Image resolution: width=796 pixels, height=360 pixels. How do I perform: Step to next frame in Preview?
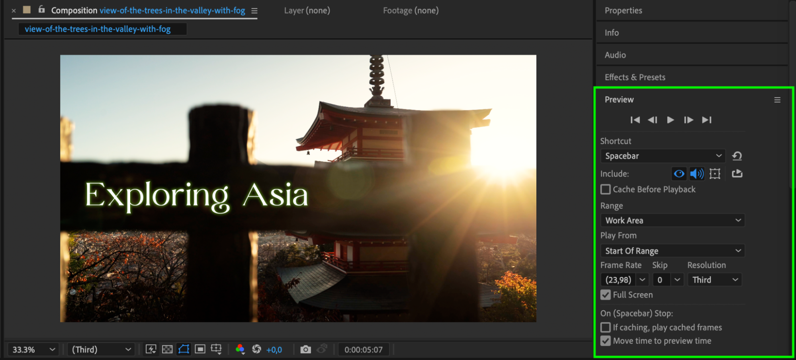[688, 120]
